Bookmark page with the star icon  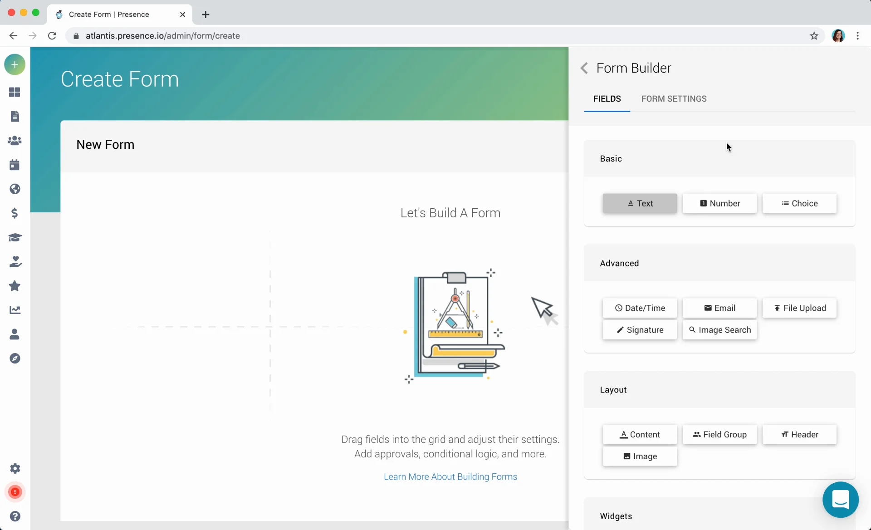coord(814,36)
